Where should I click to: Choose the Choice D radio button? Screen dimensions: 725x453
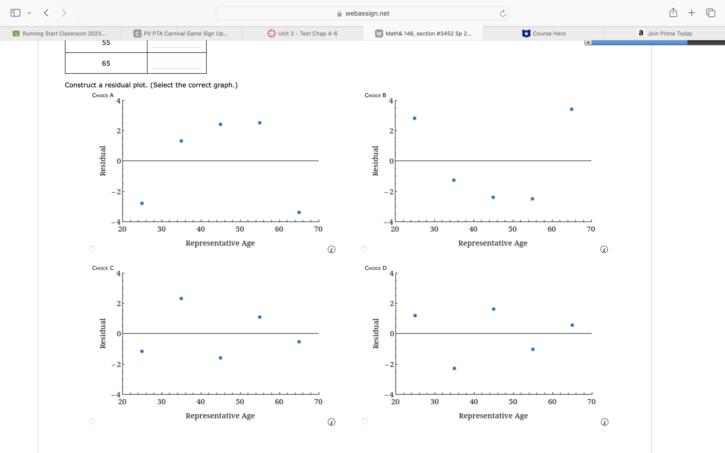click(x=365, y=421)
